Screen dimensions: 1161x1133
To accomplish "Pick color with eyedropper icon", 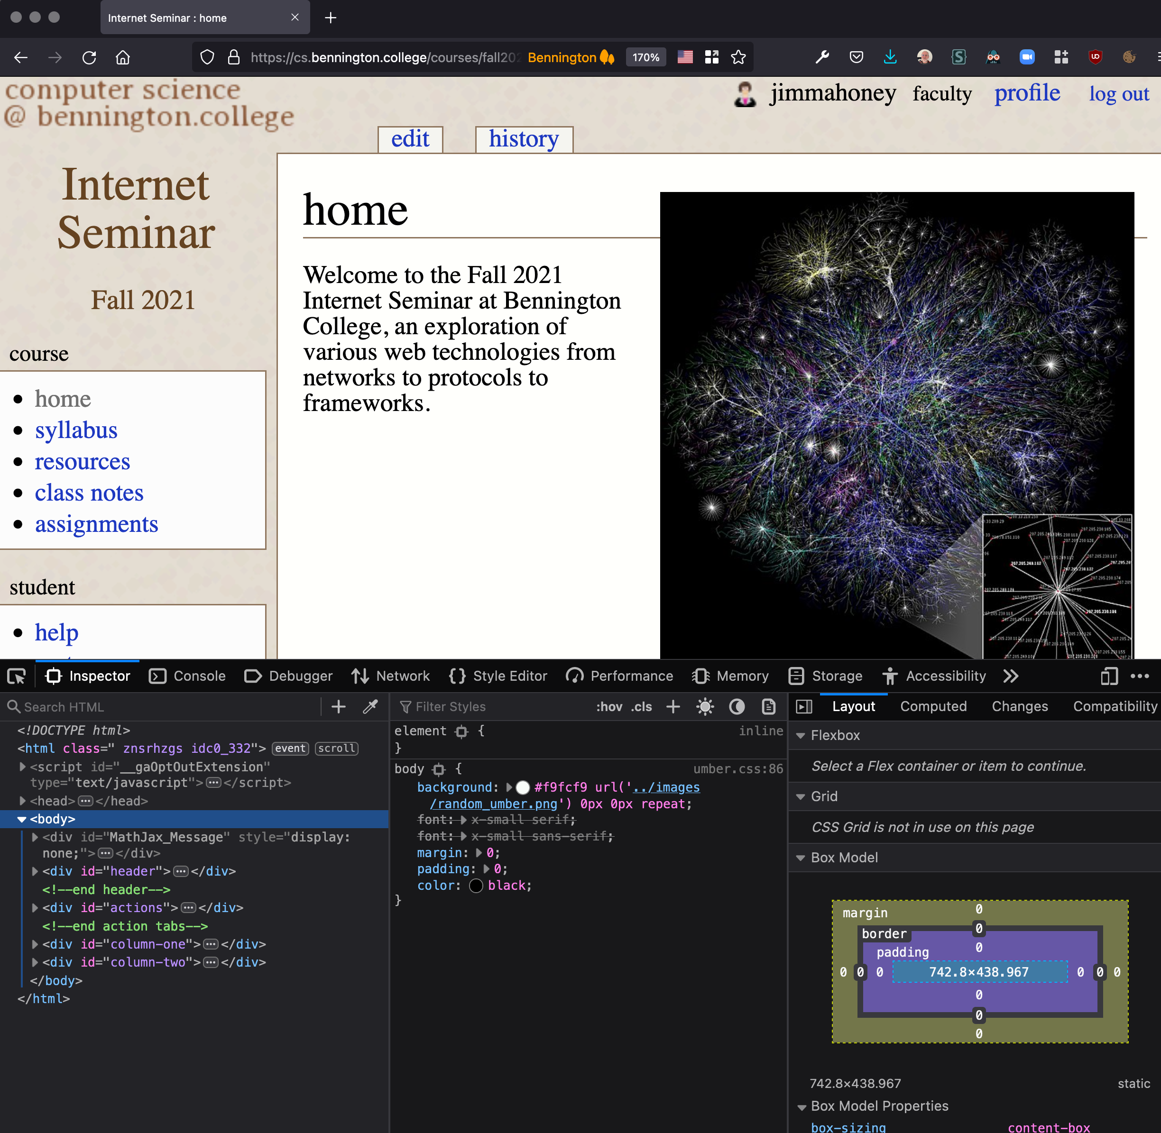I will pos(370,706).
